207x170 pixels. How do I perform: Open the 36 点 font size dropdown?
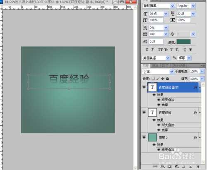click(166, 14)
